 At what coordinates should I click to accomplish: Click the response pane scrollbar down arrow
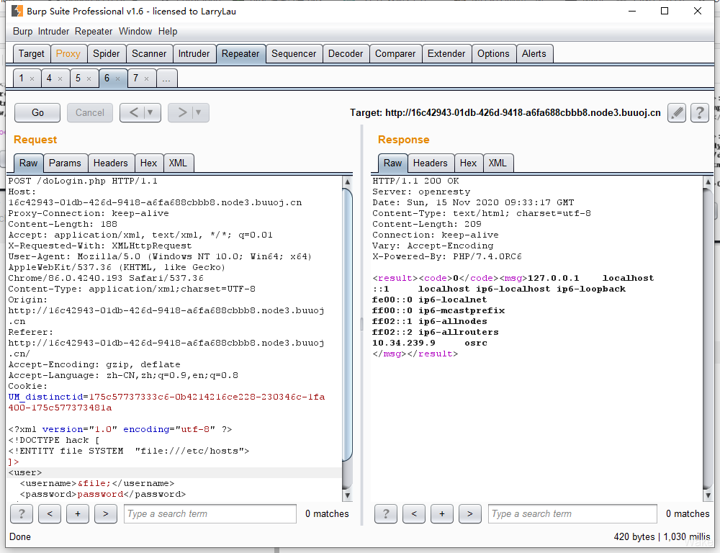click(708, 495)
